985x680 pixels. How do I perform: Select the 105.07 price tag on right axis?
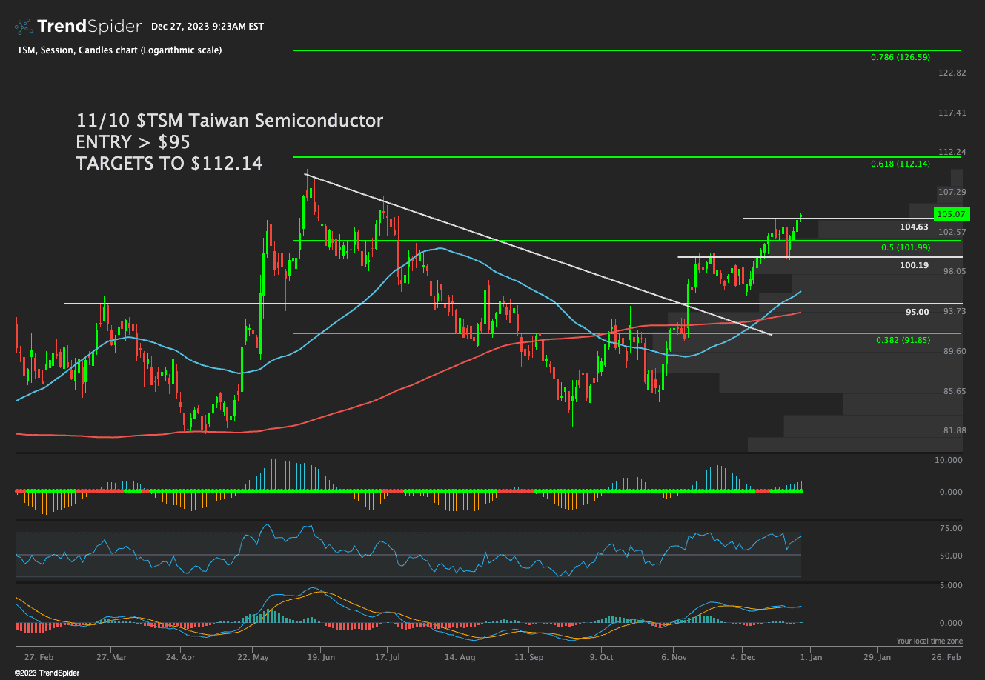click(952, 214)
